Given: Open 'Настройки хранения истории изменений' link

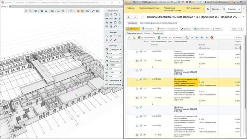Looking at the screenshot, I should click(159, 23).
